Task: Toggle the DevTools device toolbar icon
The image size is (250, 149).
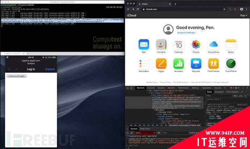Action: (132, 88)
